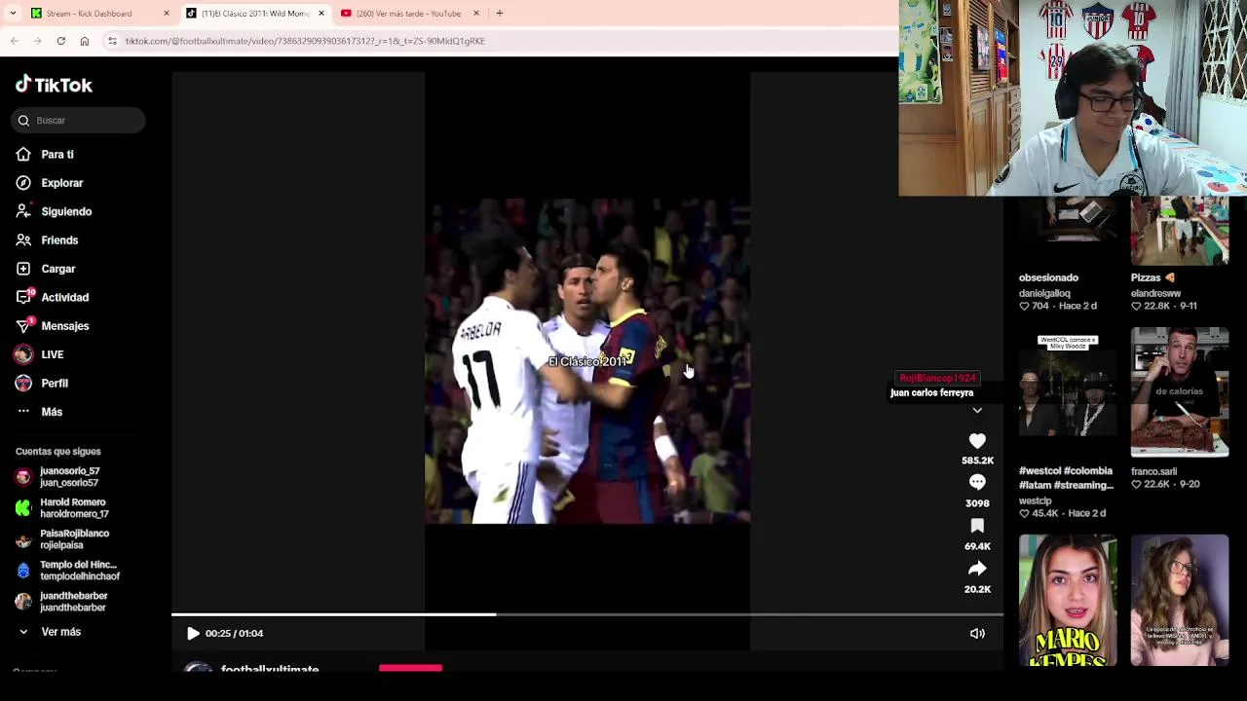Open the tab search dropdown arrow
The width and height of the screenshot is (1247, 701).
point(12,14)
